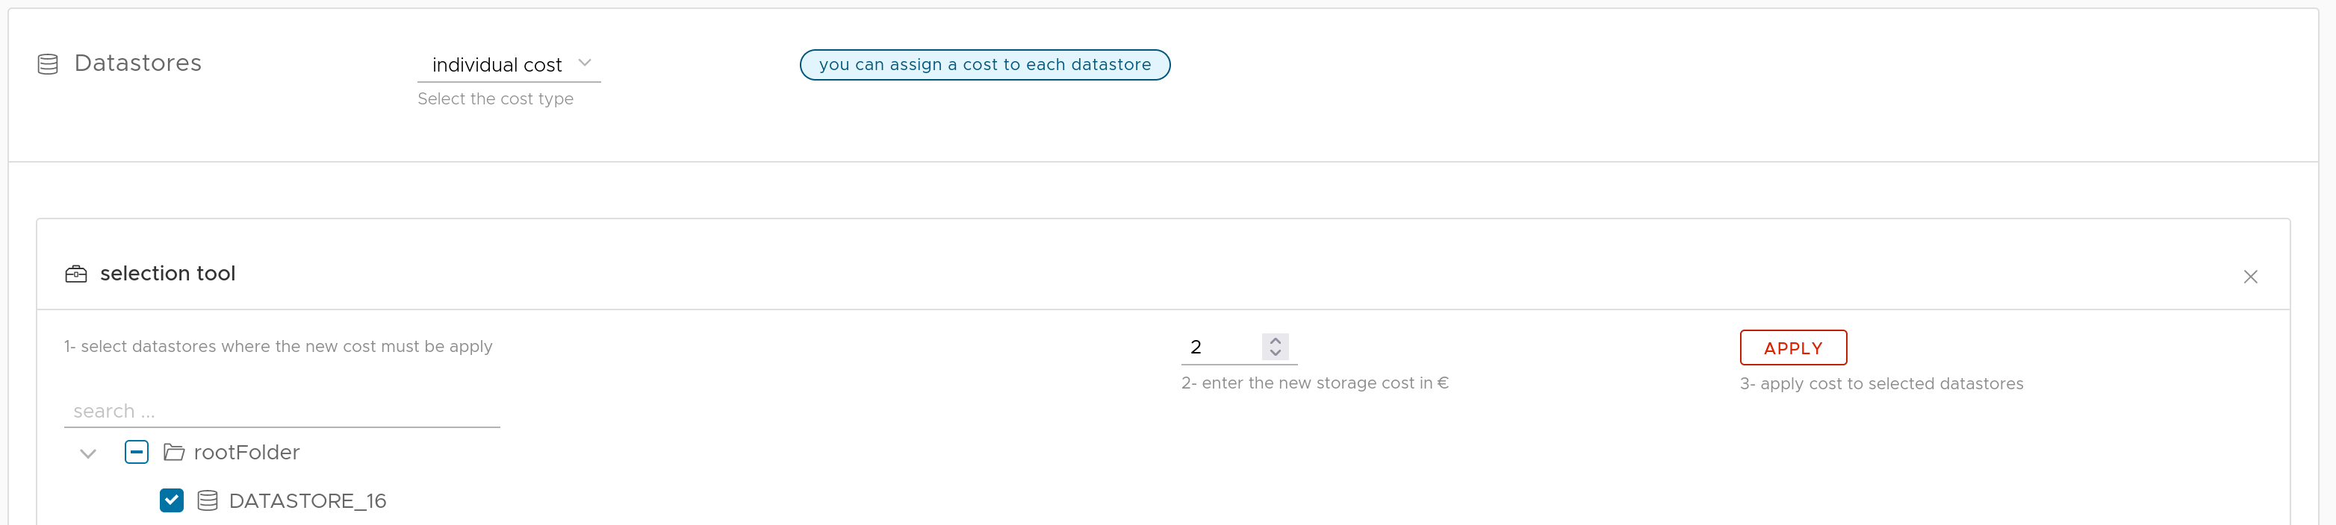Close the selection tool panel
The image size is (2336, 525).
tap(2250, 277)
